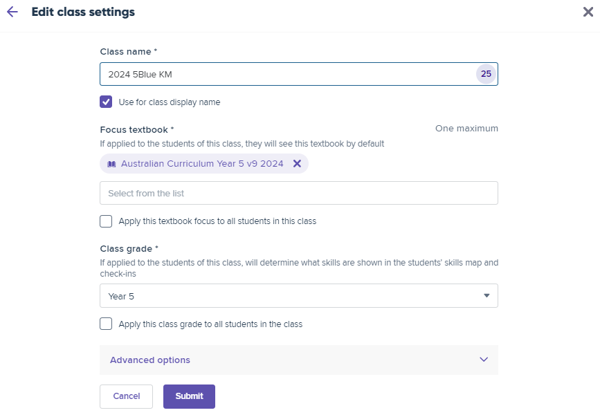This screenshot has height=417, width=600.
Task: Click the back arrow icon
Action: 12,12
